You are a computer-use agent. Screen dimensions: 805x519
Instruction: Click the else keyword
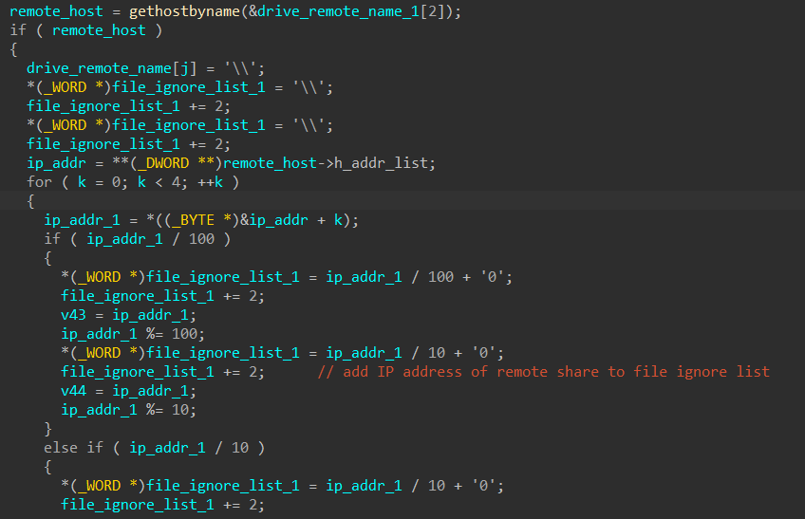point(61,448)
